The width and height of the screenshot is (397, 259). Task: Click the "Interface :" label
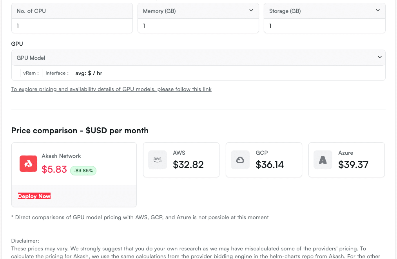(x=57, y=73)
